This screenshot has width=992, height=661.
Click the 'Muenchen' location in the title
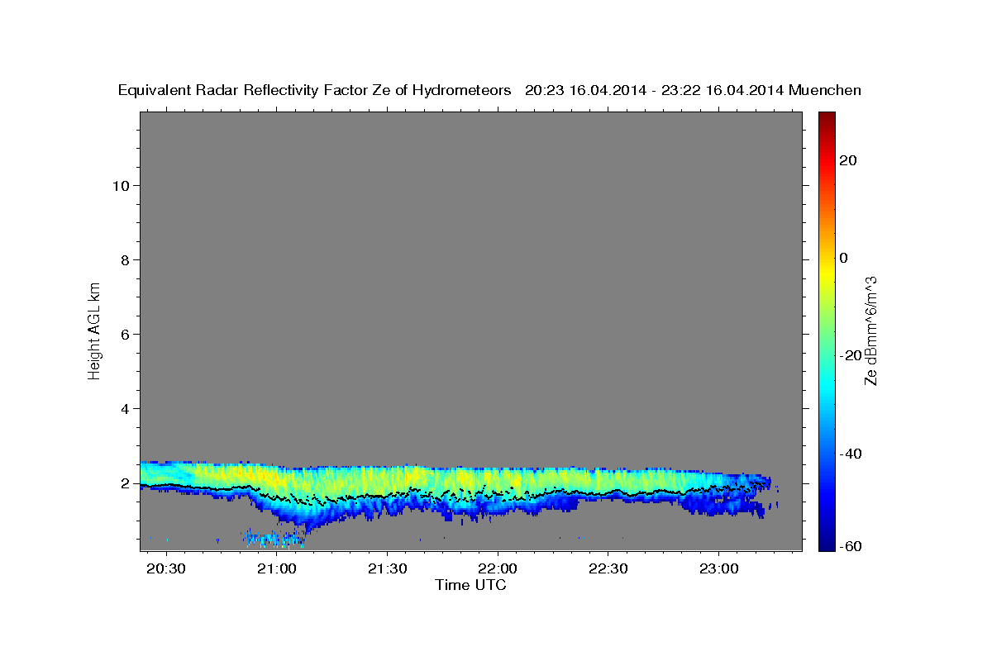click(825, 91)
